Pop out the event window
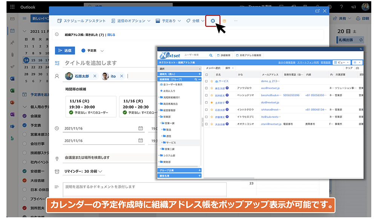This screenshot has width=377, height=219. (317, 11)
